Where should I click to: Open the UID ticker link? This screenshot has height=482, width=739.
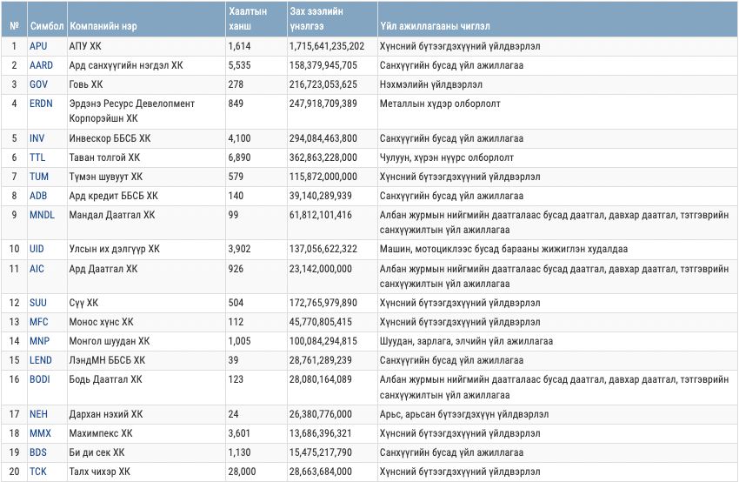(37, 249)
